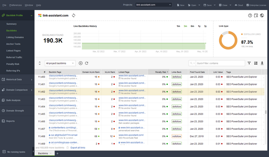269x157 pixels.
Task: Collapse the Backlink Profile section chevron
Action: pyautogui.click(x=32, y=15)
